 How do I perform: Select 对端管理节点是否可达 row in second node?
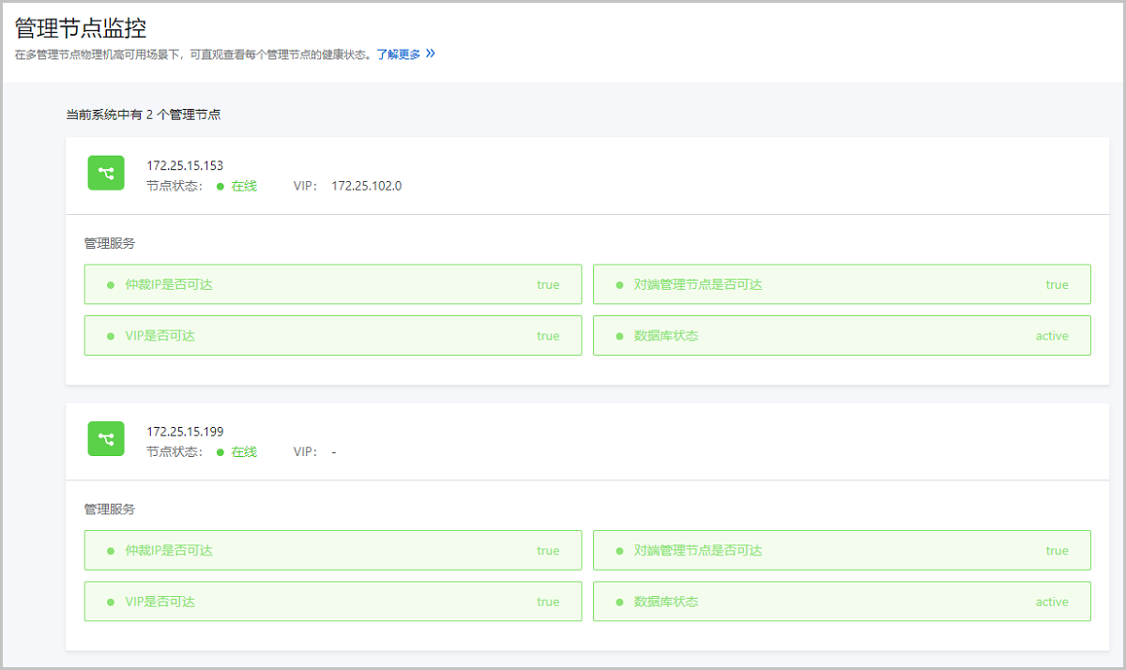click(841, 551)
